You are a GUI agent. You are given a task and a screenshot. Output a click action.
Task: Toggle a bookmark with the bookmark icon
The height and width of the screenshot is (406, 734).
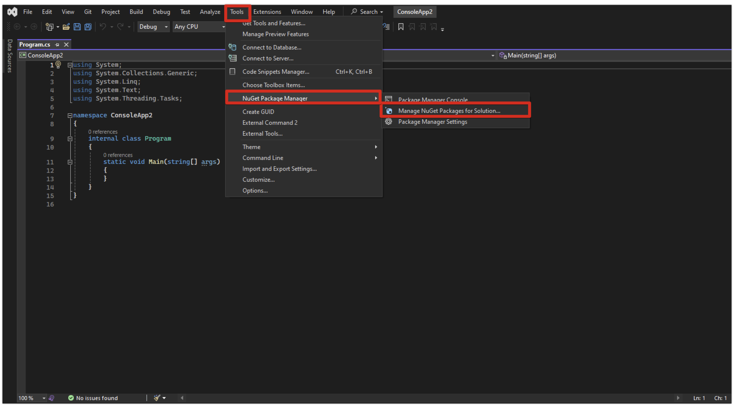pyautogui.click(x=401, y=26)
